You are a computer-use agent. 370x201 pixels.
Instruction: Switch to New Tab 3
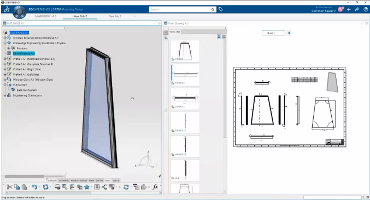tap(115, 16)
